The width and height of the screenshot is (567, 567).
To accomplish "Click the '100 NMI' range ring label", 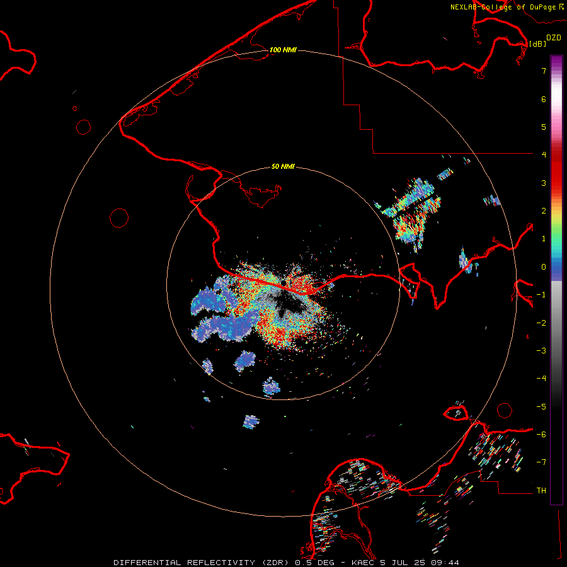I will click(x=283, y=50).
